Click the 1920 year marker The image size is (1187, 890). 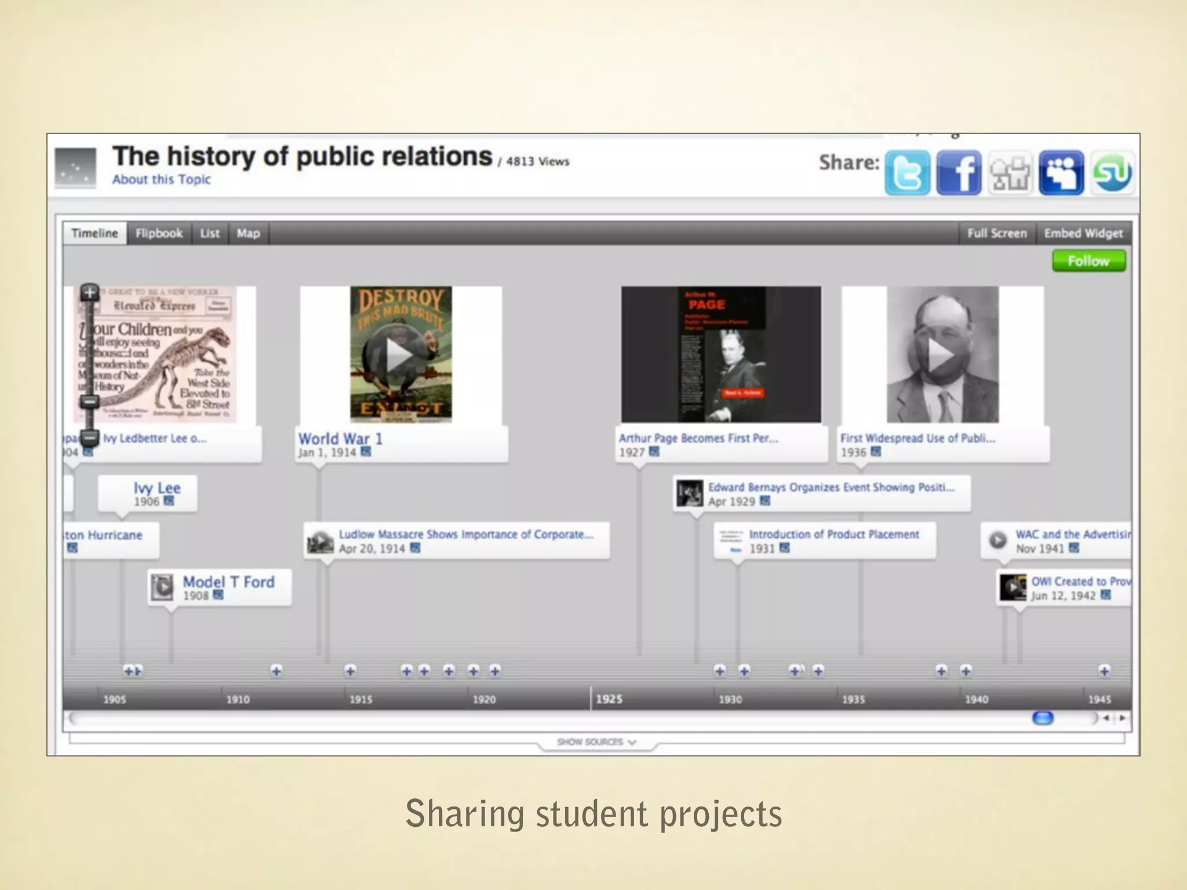point(484,700)
